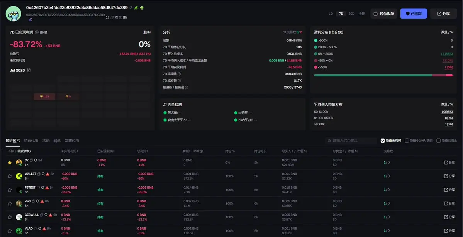The width and height of the screenshot is (463, 237).
Task: Click the search icon beside WALLET token
Action: point(43,174)
